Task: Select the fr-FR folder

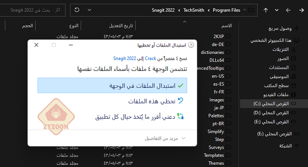Action: pyautogui.click(x=219, y=92)
